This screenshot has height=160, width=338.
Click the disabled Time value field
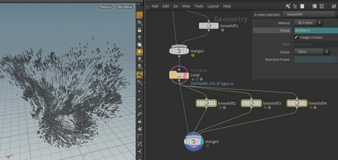coord(316,45)
